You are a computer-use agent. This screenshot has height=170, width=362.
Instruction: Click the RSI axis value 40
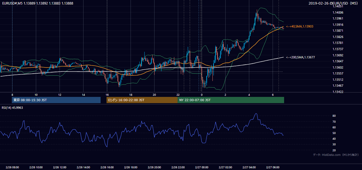334,139
